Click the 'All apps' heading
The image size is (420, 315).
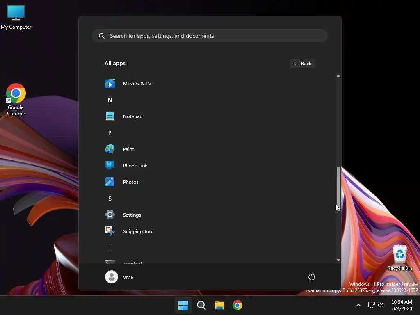point(115,64)
